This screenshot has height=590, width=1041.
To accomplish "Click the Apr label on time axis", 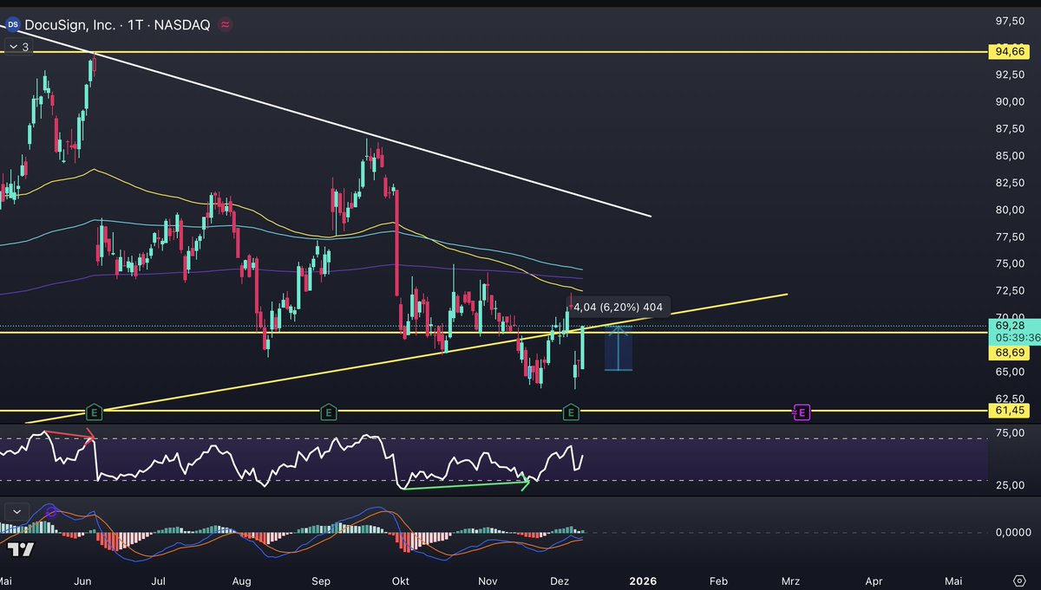I will [874, 580].
